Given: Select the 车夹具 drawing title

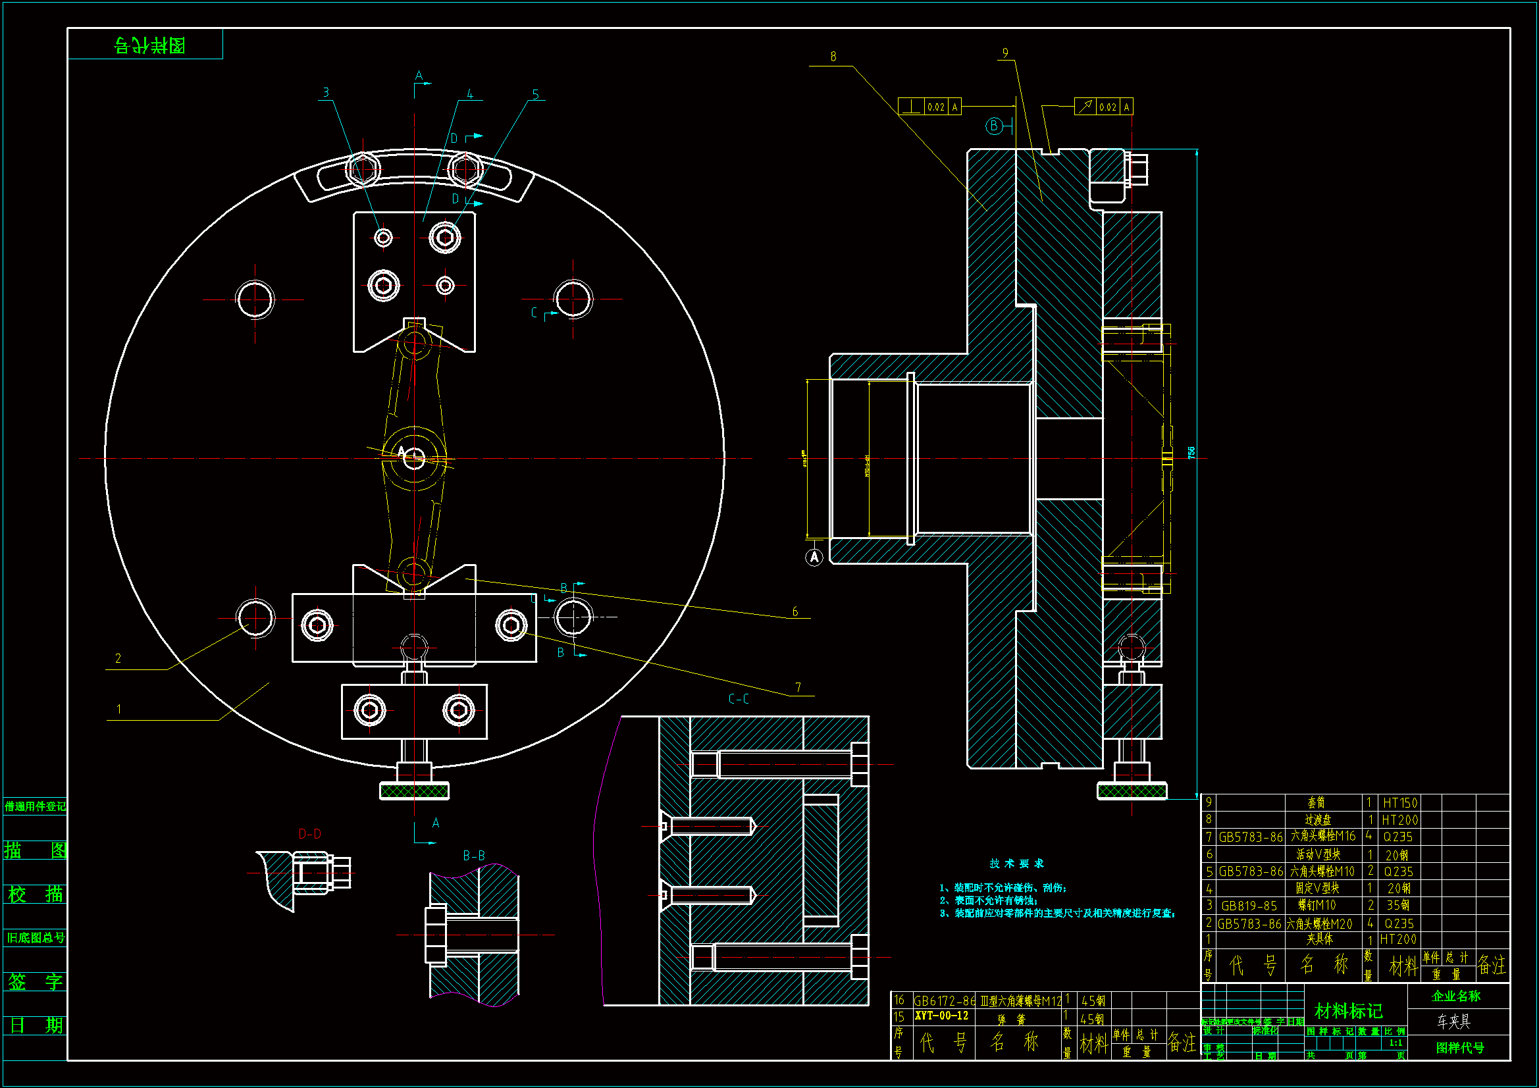Looking at the screenshot, I should (1454, 1021).
